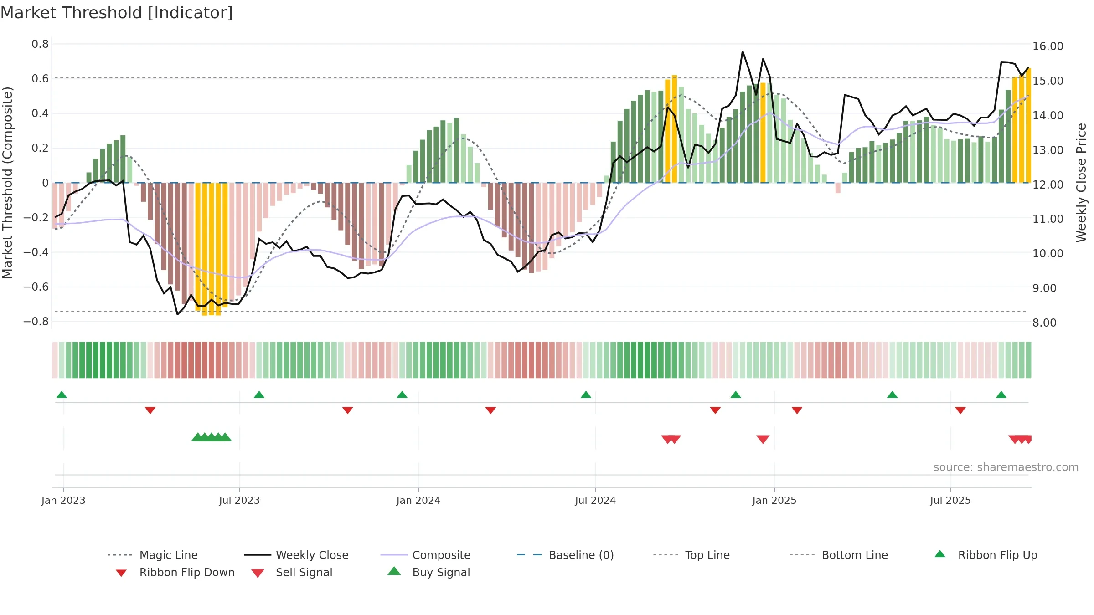Click the '16.00' right axis tick label

[1048, 46]
